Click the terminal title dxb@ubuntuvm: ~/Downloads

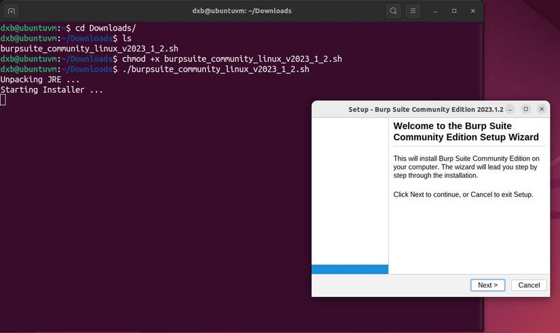(x=242, y=11)
